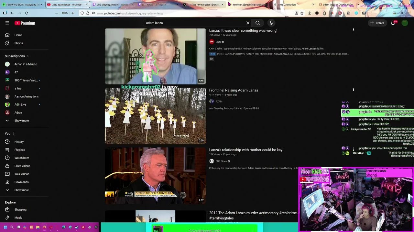Open the account avatar menu
414x232 pixels.
point(405,23)
